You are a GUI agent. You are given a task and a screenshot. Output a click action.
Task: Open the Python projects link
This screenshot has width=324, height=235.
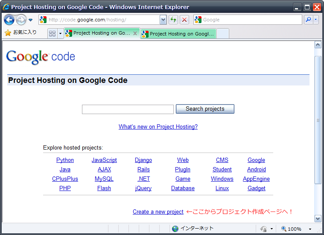pos(65,160)
